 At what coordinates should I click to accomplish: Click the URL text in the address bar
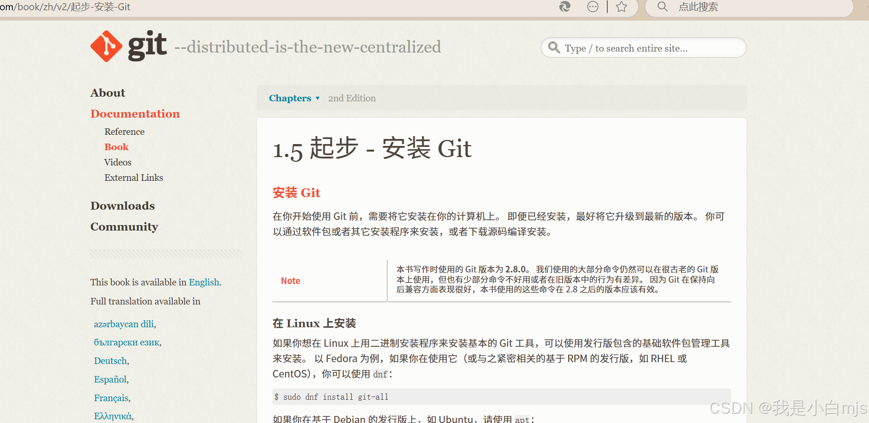(65, 7)
